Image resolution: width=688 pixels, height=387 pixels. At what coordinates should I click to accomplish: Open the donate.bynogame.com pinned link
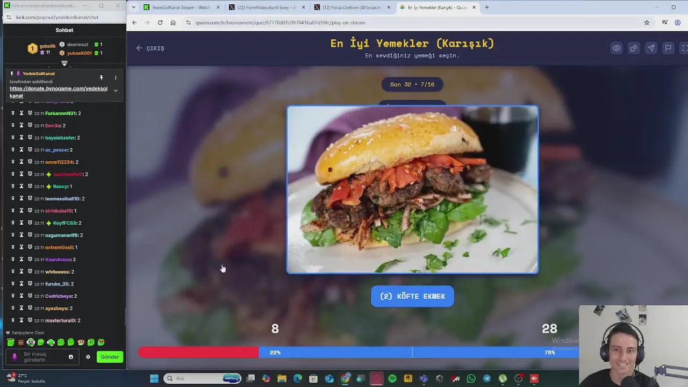click(59, 92)
